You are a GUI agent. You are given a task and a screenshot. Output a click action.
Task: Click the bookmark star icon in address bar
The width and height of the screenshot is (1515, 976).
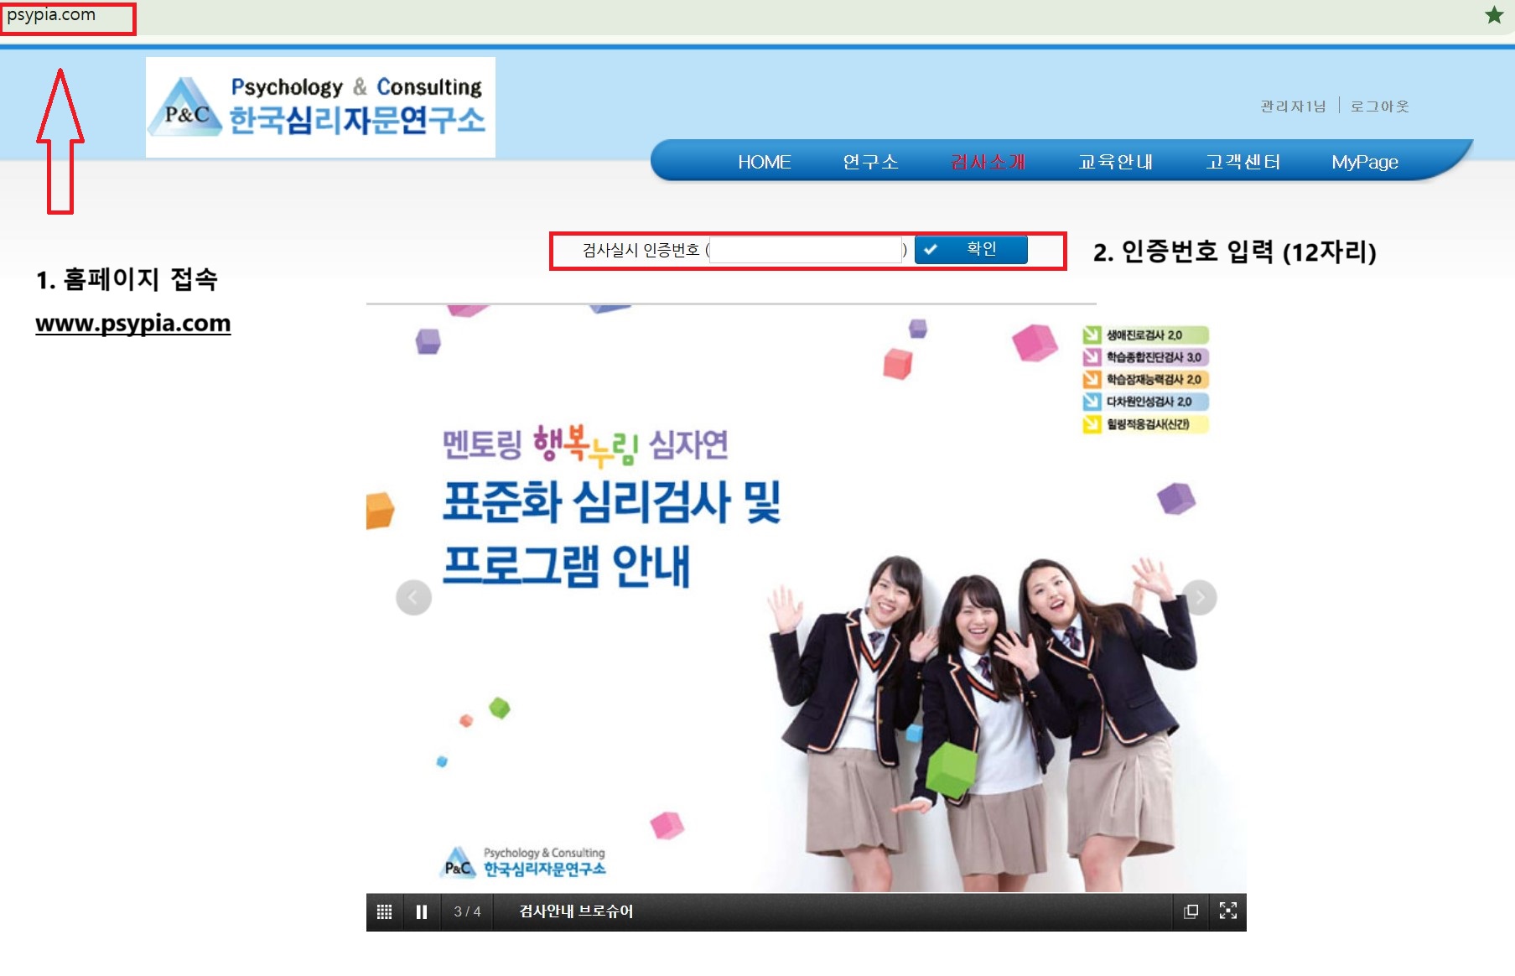point(1493,15)
